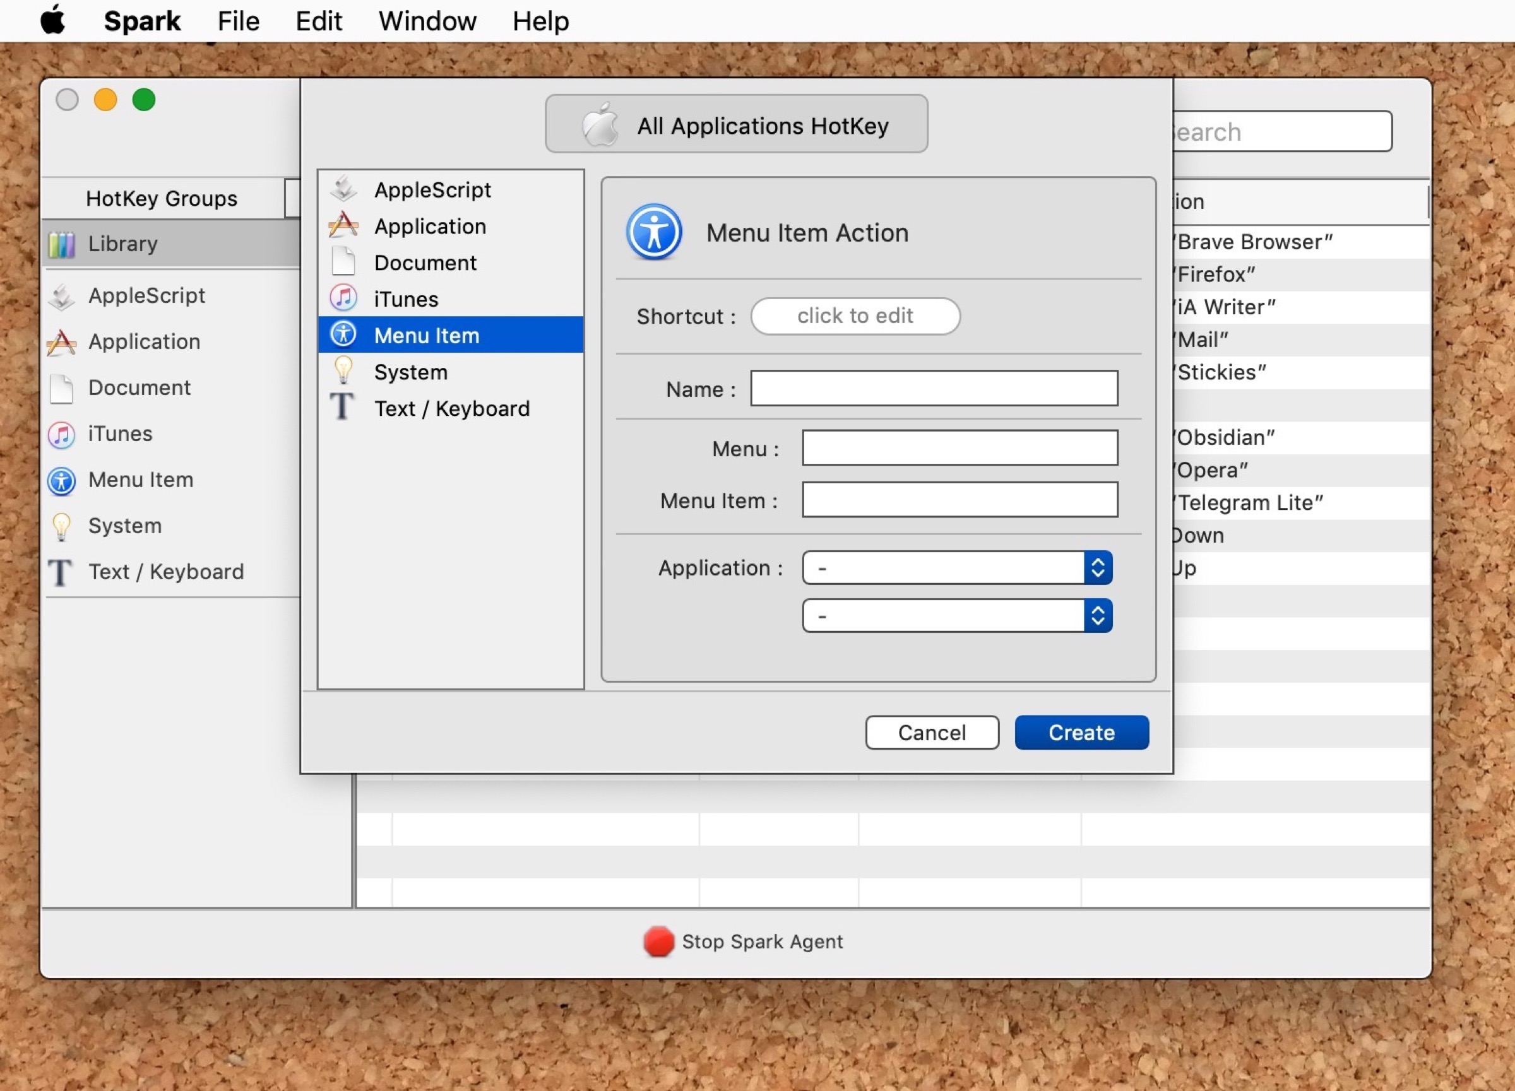Click the Document page icon in sidebar
Image resolution: width=1515 pixels, height=1091 pixels.
click(62, 388)
